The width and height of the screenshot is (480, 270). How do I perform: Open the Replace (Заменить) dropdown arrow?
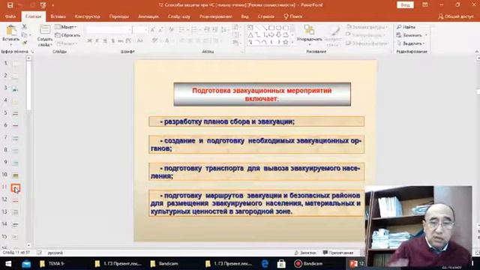coord(426,35)
